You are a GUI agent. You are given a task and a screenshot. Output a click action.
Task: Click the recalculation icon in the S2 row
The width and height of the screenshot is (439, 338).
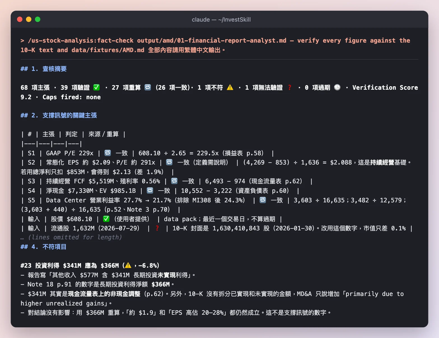coord(169,162)
